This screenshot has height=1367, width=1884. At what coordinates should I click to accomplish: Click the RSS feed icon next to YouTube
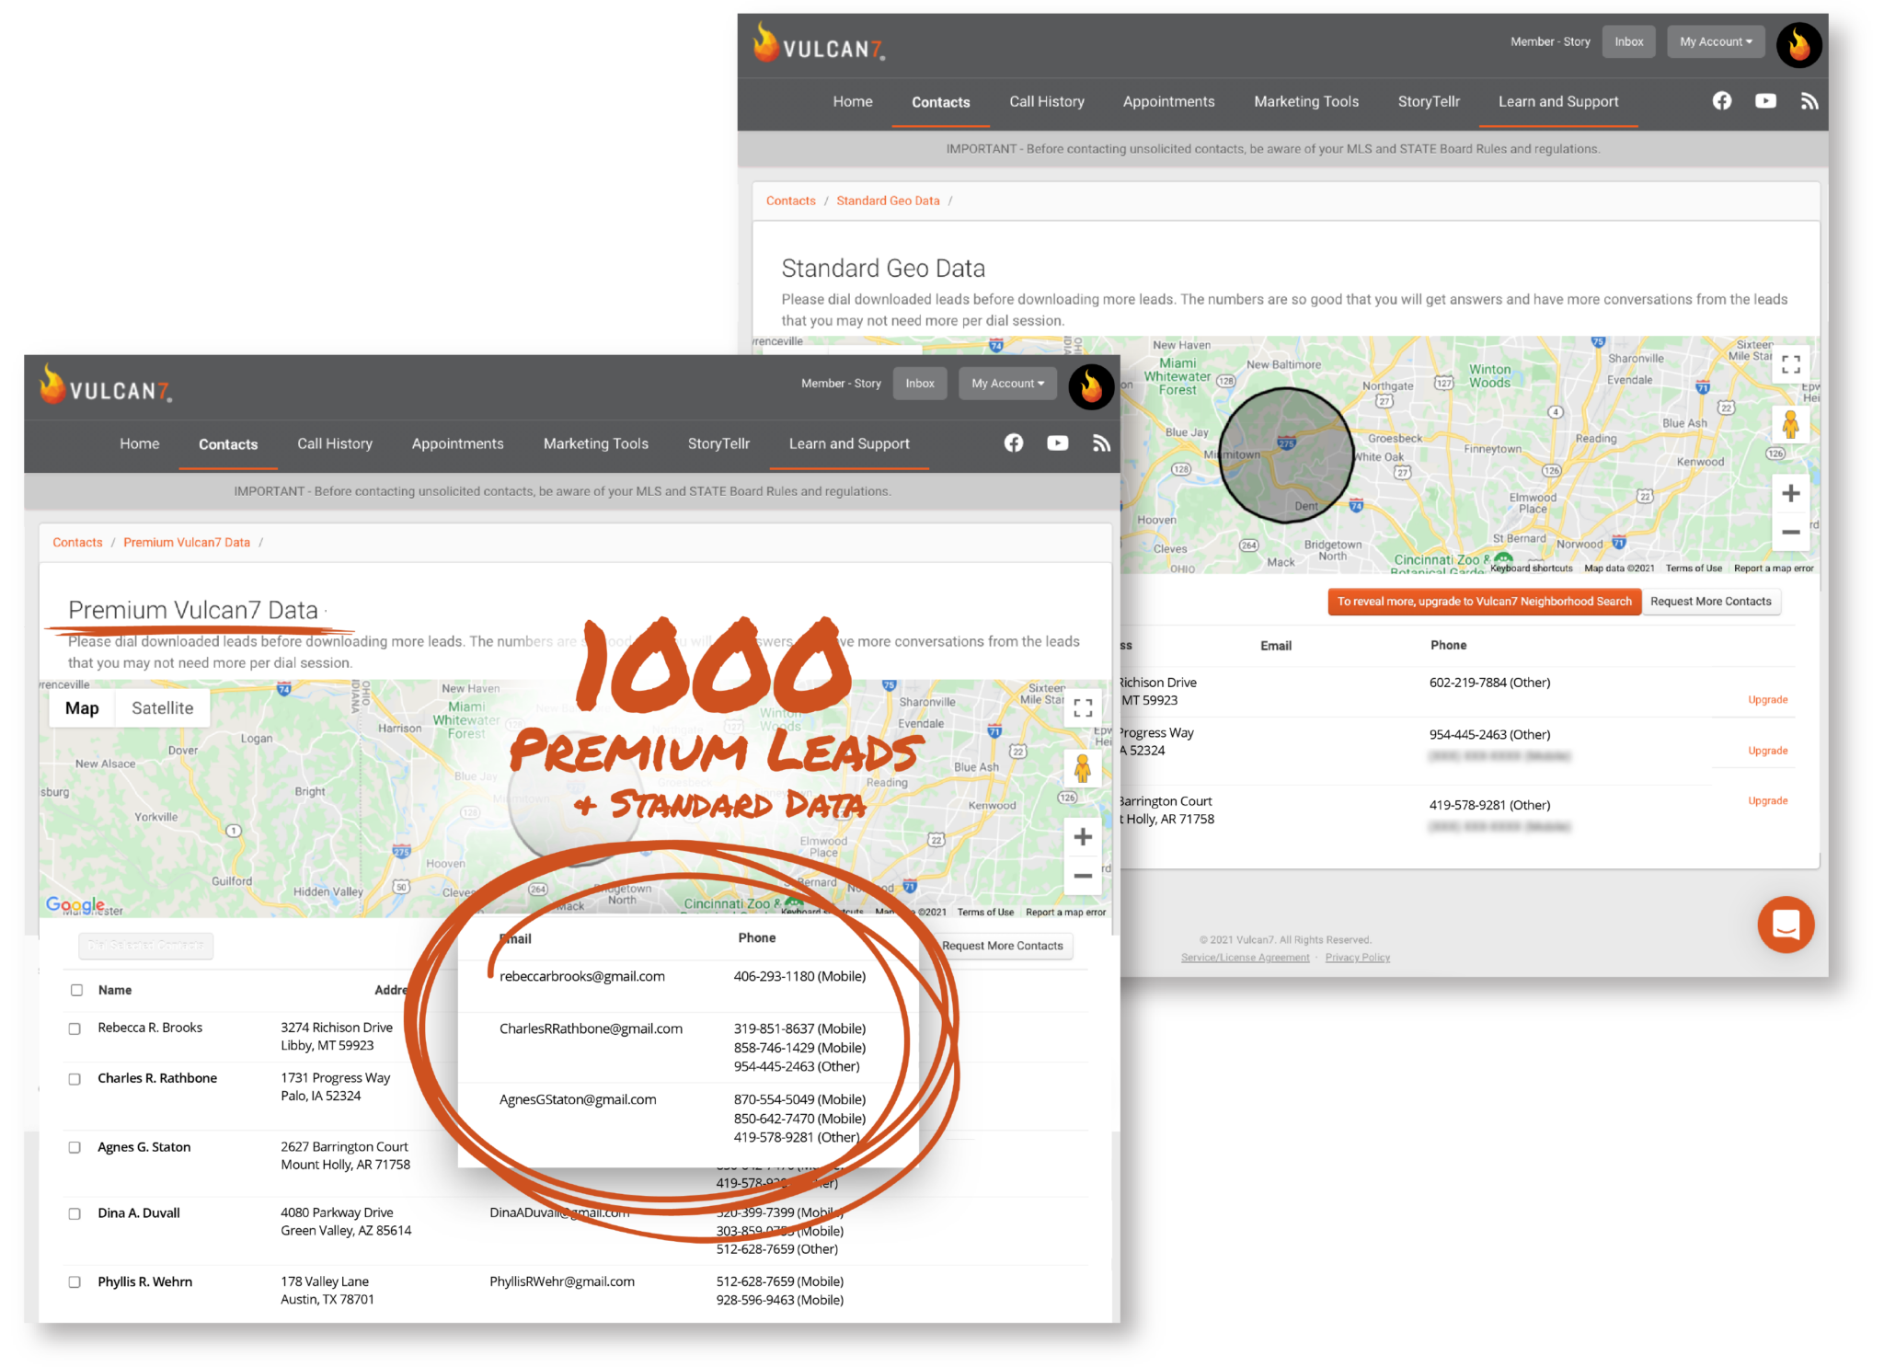tap(1101, 442)
